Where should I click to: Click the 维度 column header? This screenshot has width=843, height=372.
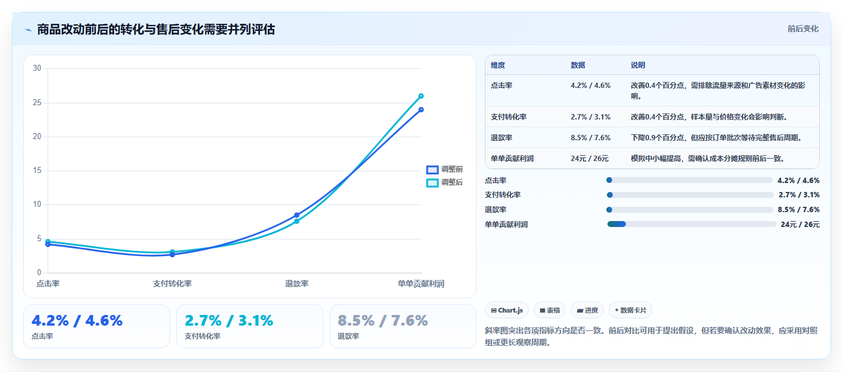tap(498, 65)
